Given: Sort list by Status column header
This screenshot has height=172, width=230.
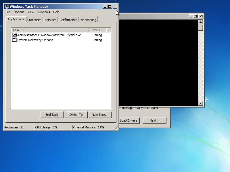Looking at the screenshot, I should pos(97,30).
